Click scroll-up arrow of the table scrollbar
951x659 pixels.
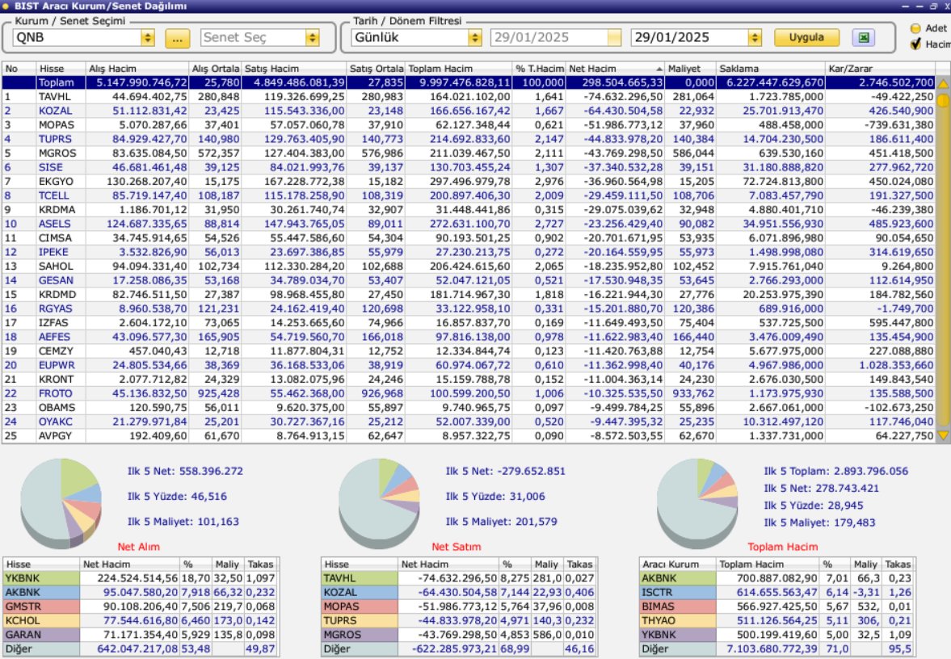943,84
